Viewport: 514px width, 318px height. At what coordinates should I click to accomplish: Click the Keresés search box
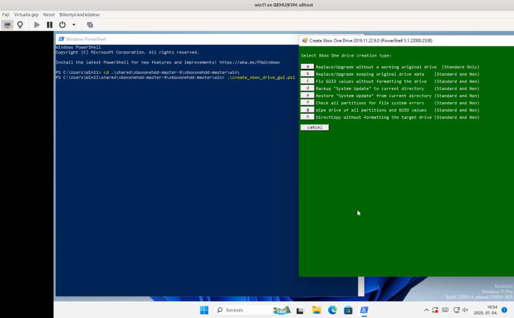[253, 310]
